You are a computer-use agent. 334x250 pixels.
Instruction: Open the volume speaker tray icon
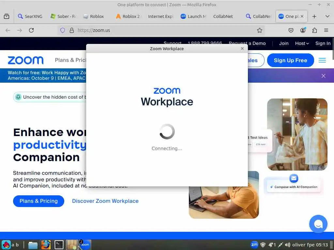coord(287,245)
